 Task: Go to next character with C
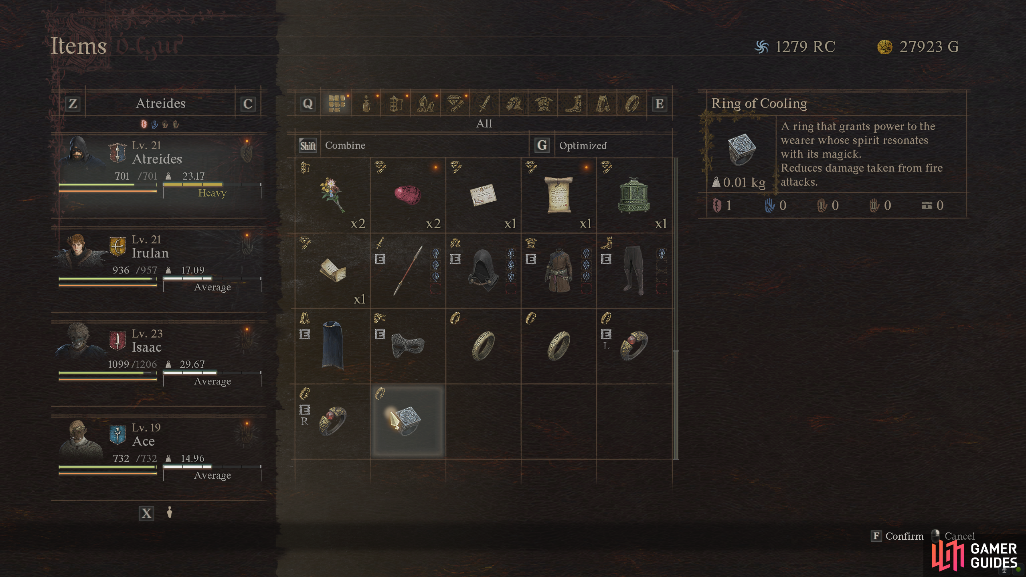point(248,104)
